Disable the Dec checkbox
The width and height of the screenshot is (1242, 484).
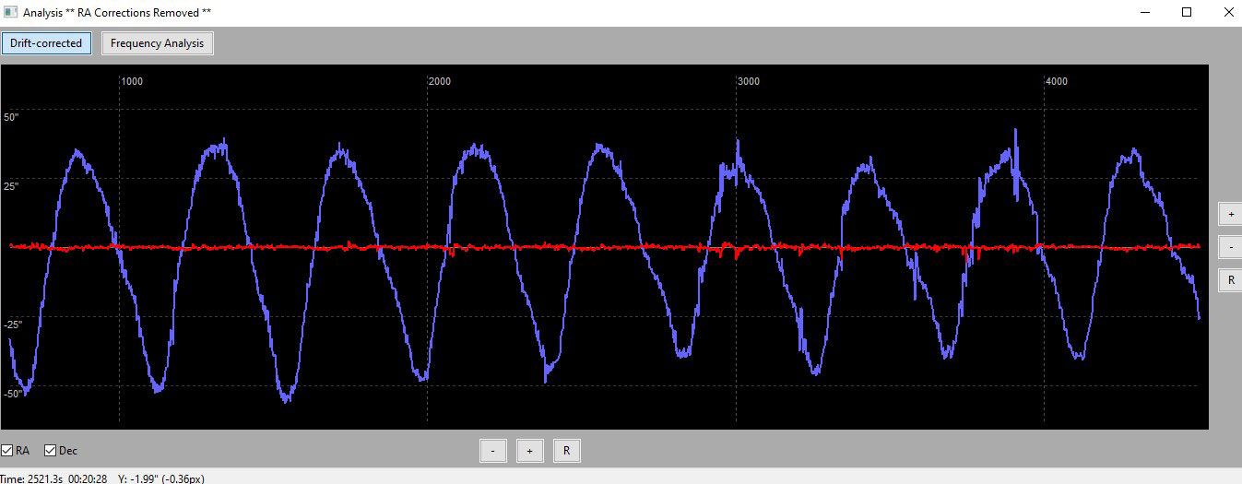(51, 451)
